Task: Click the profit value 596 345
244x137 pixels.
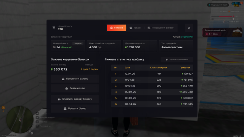Action: click(188, 104)
